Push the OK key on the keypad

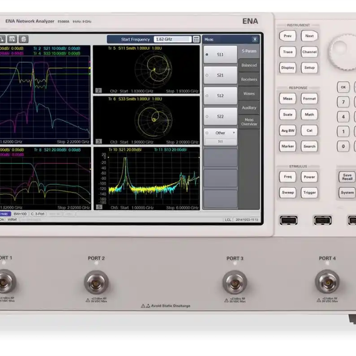coord(343,87)
